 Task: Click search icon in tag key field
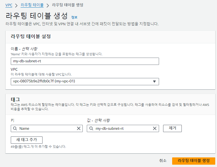[x=15, y=128]
